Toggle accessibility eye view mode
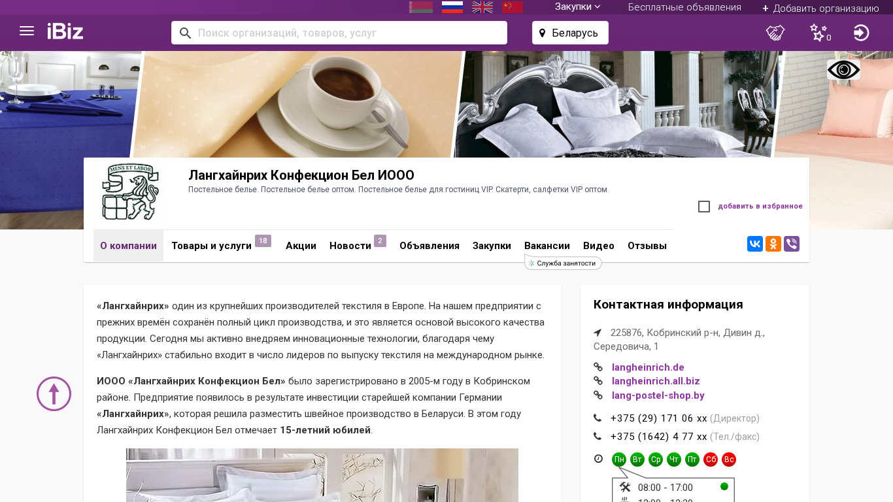893x502 pixels. (843, 70)
